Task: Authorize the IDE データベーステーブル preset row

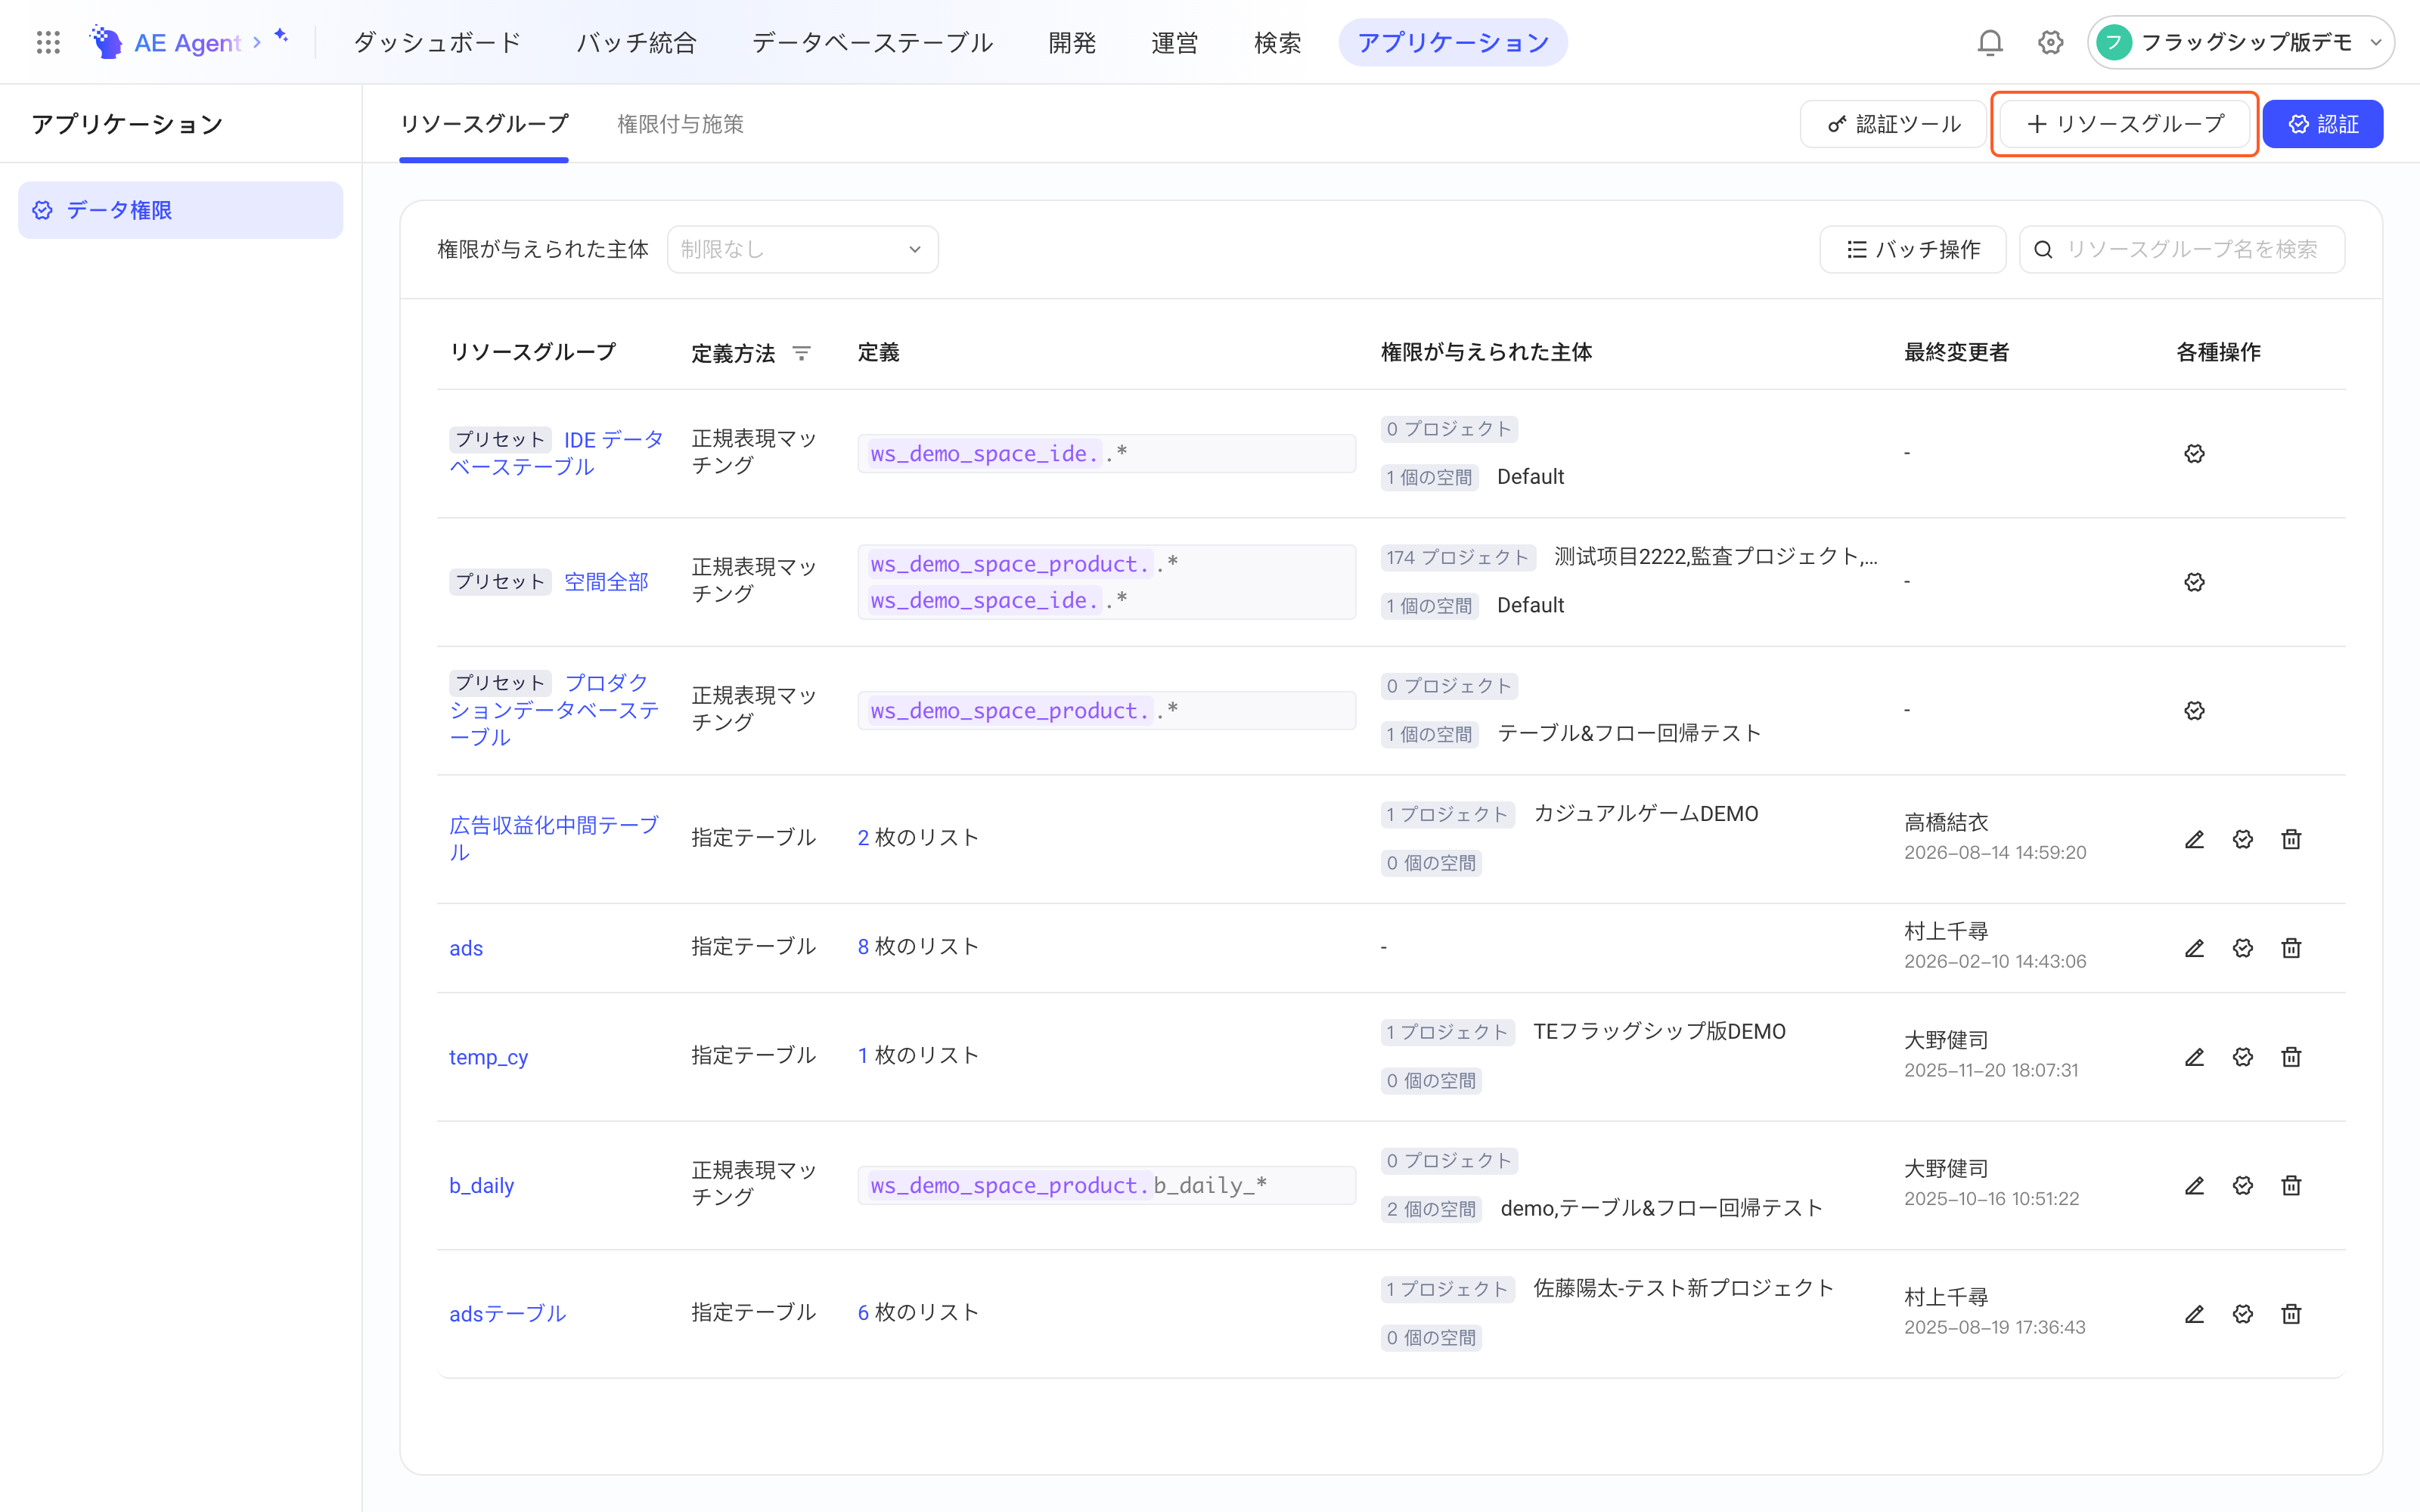Action: pyautogui.click(x=2194, y=454)
